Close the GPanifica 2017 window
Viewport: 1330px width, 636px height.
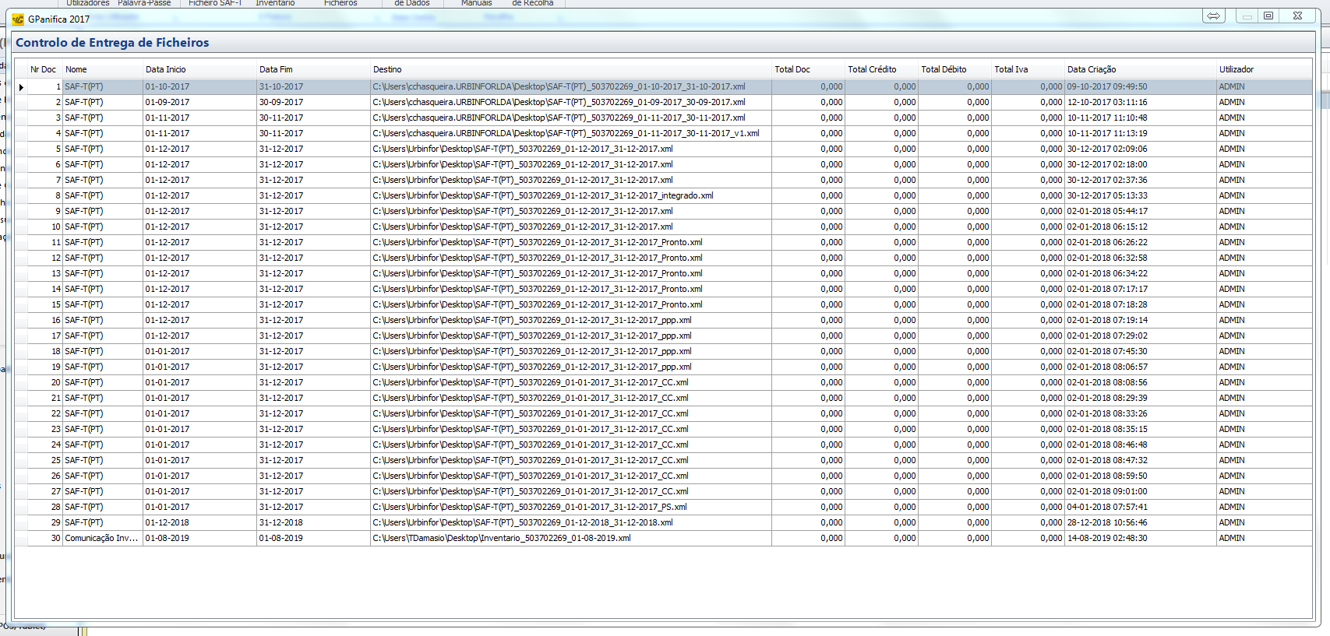(1297, 16)
